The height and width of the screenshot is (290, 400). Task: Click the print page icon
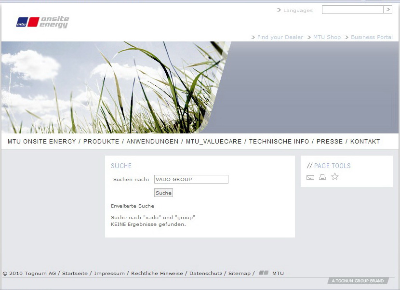[322, 177]
